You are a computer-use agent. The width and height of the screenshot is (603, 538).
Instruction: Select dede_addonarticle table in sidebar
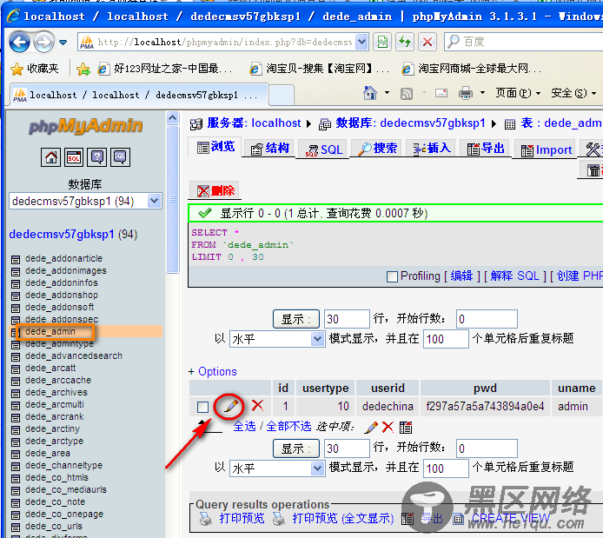(x=63, y=258)
